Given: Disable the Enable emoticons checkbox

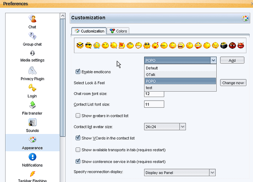Looking at the screenshot, I should 78,71.
